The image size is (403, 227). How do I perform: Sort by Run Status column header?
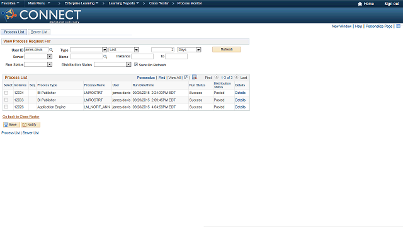pos(197,85)
